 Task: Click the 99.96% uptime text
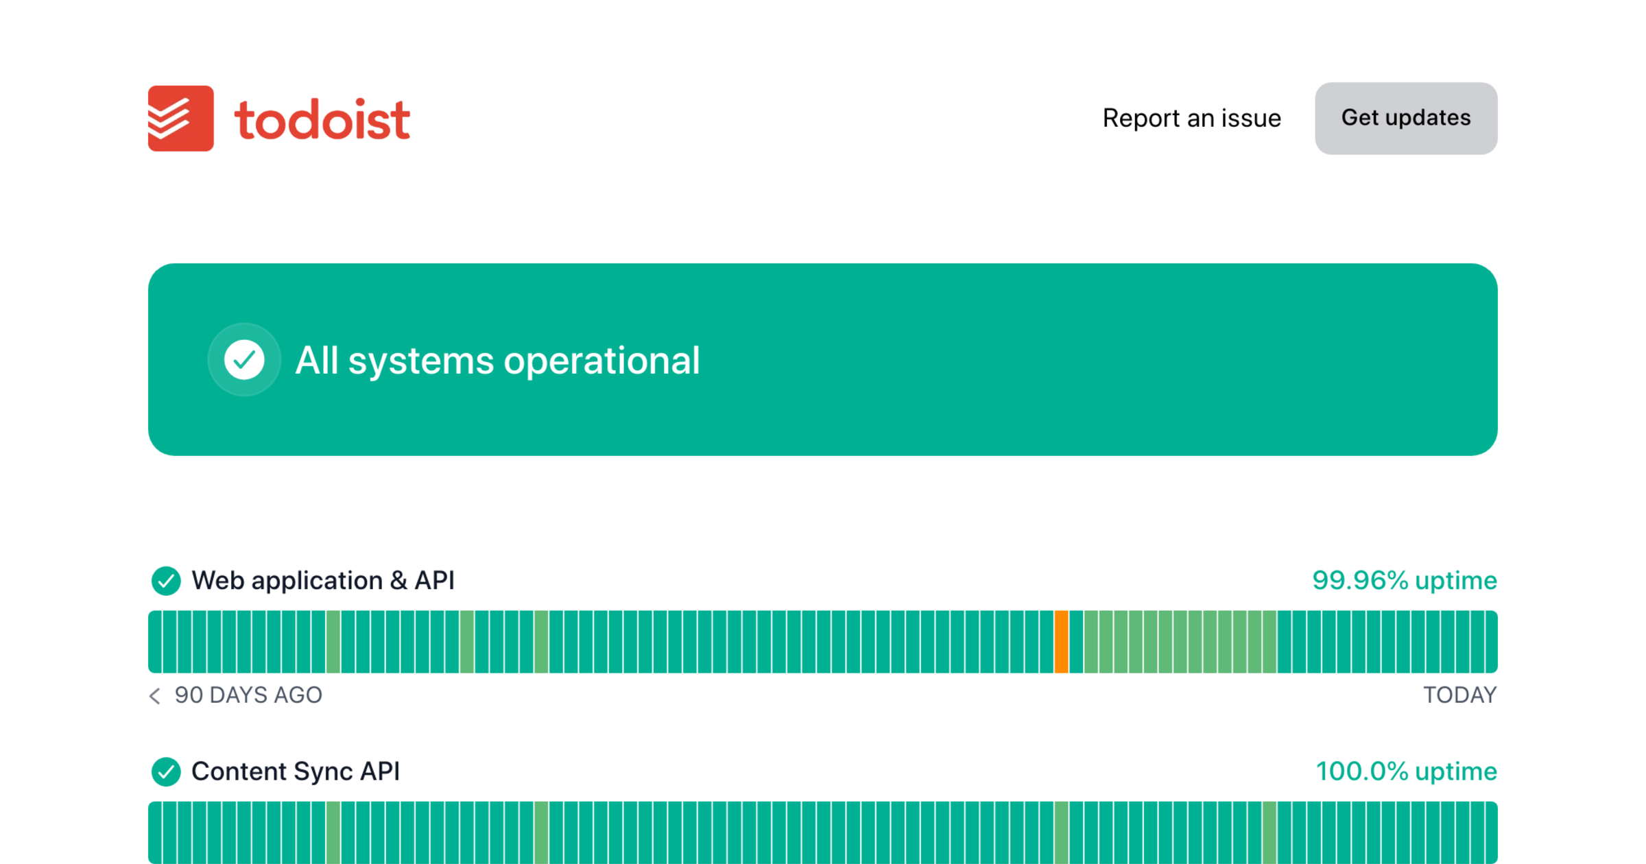tap(1404, 581)
